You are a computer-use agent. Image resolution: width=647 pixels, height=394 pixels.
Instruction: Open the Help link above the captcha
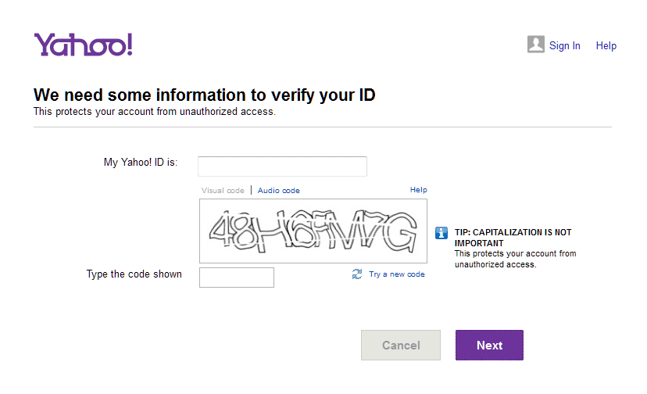click(x=418, y=189)
